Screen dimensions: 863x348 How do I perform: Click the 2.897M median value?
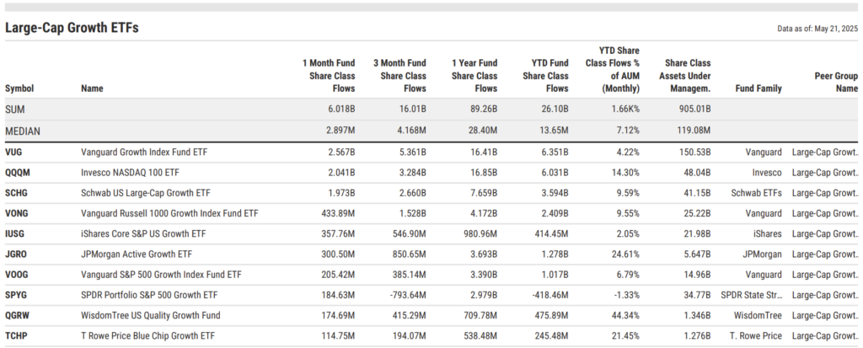coord(340,131)
